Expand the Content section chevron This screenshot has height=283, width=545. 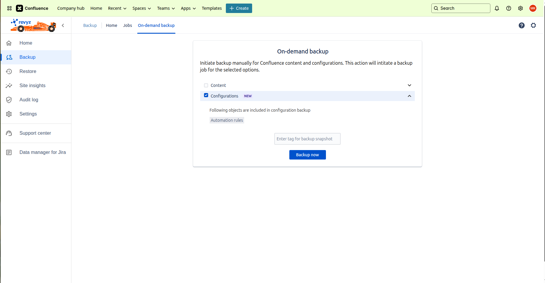409,85
